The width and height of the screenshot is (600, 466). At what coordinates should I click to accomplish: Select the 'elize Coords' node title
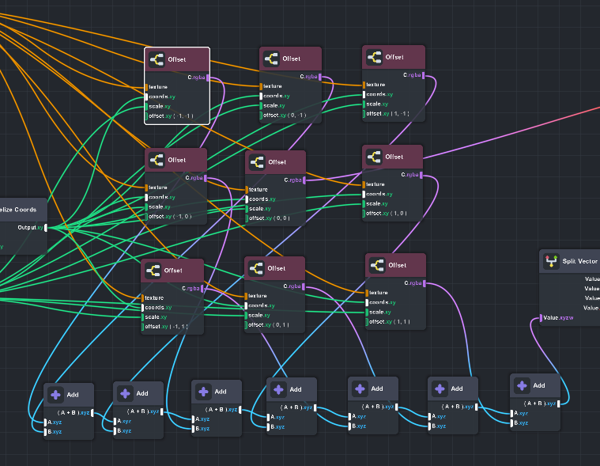[x=18, y=210]
